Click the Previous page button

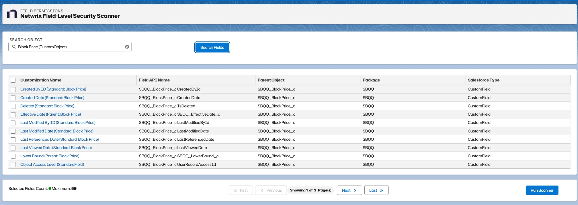[x=271, y=190]
